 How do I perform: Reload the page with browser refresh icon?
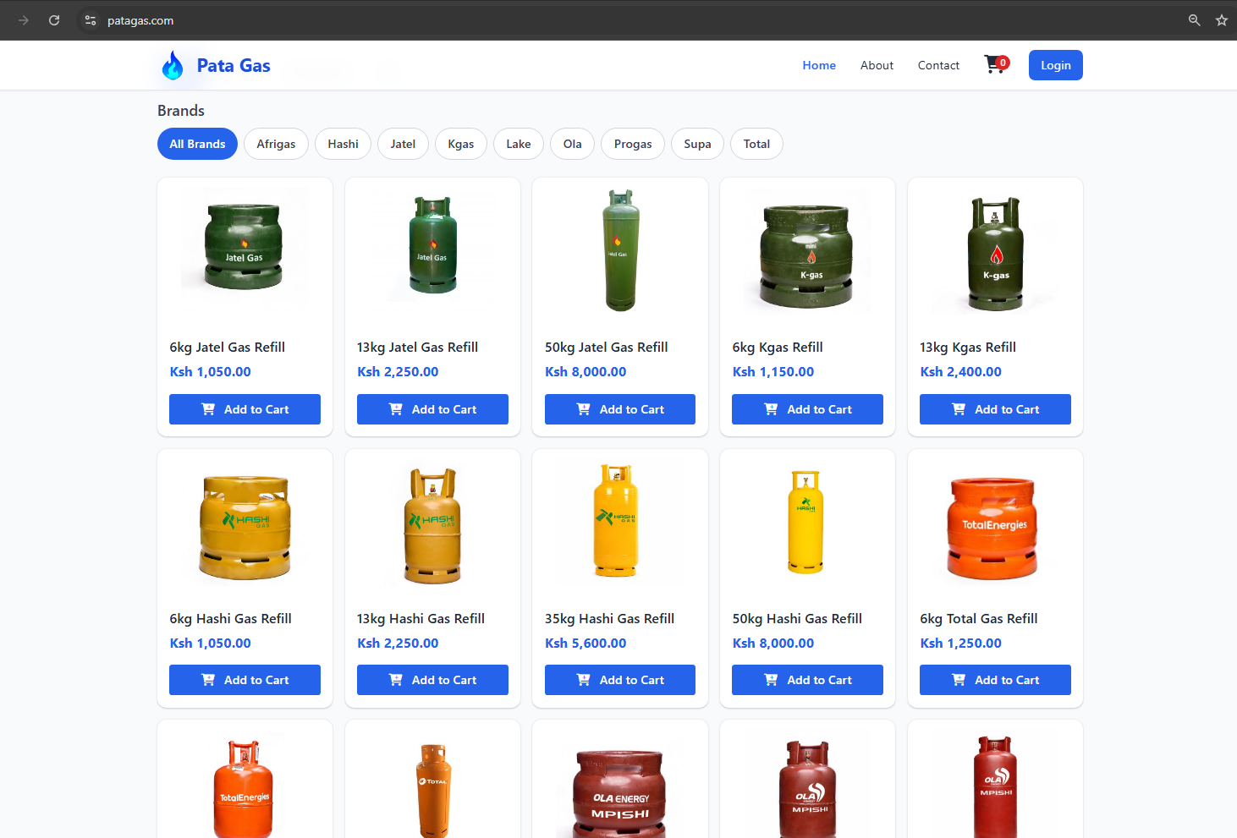point(54,20)
